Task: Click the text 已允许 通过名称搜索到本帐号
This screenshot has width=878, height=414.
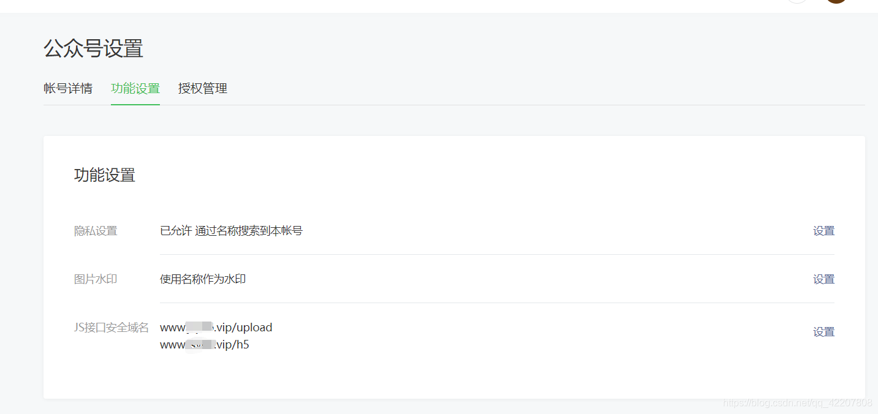Action: (x=232, y=230)
